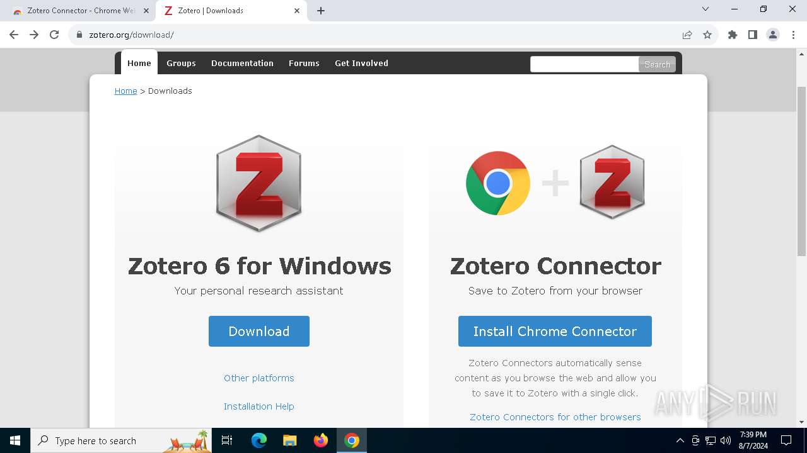Image resolution: width=807 pixels, height=453 pixels.
Task: Open Chrome extensions puzzle icon
Action: coord(733,35)
